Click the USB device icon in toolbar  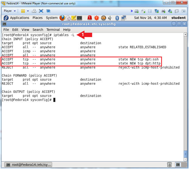177,11
